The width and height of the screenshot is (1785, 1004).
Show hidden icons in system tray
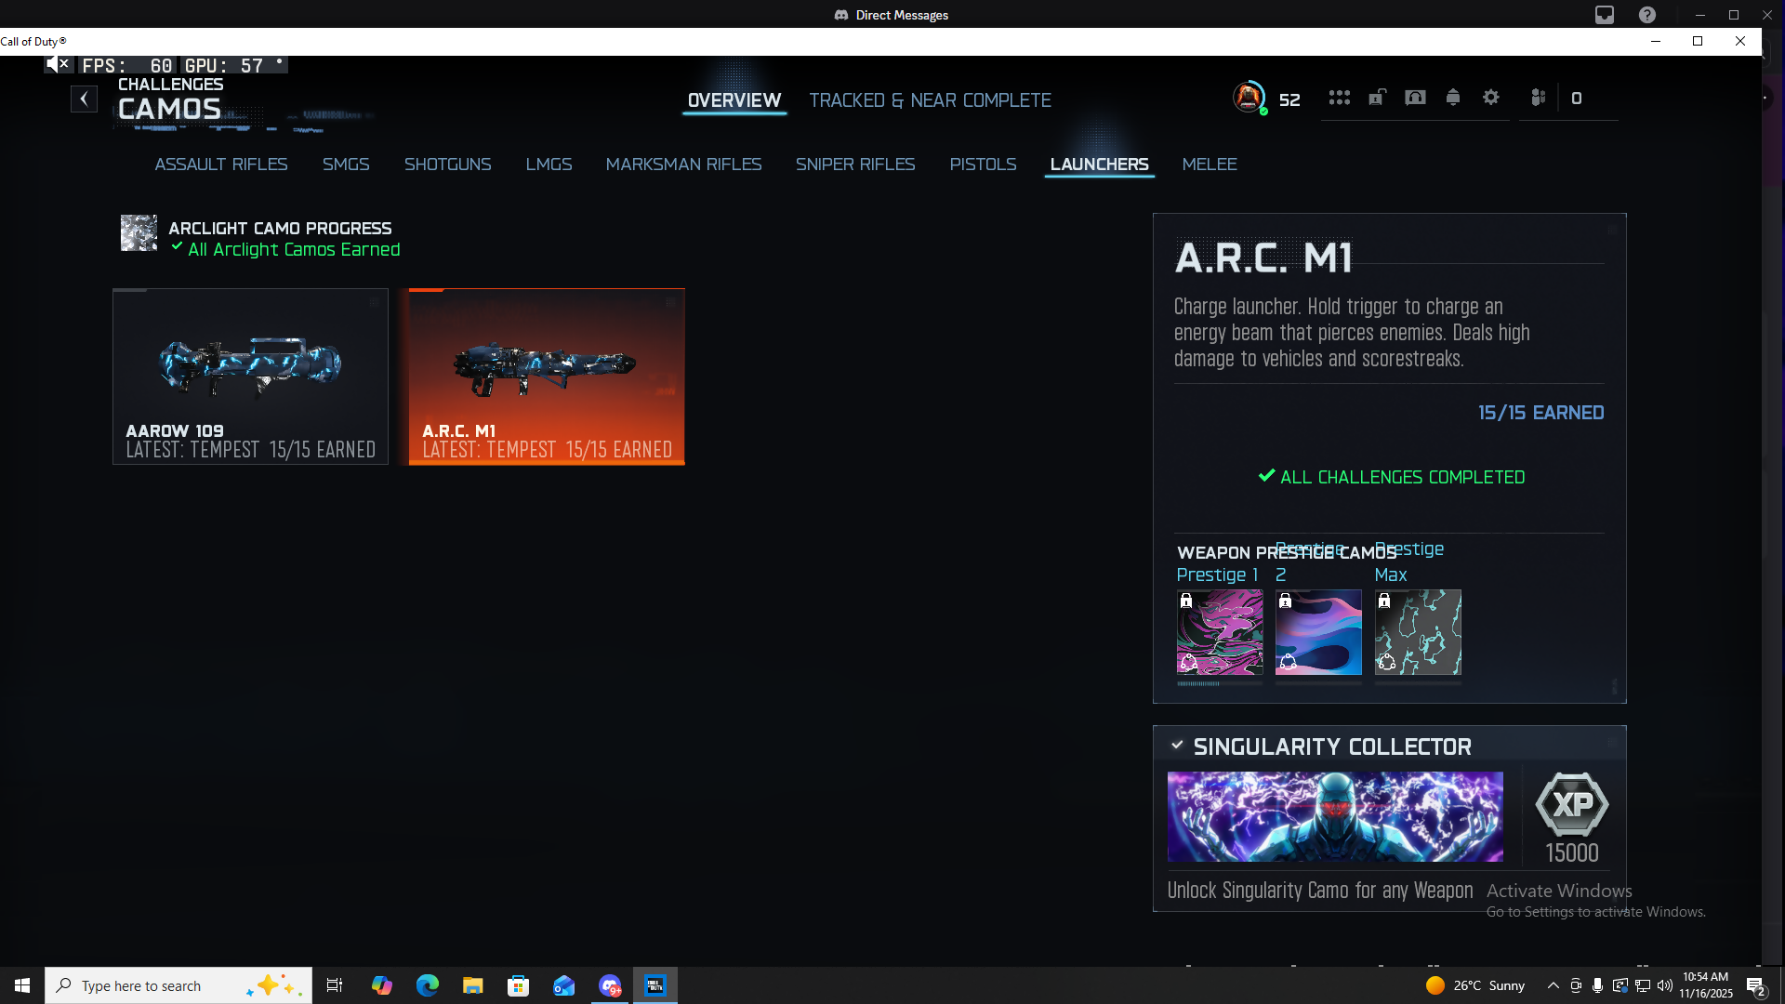[x=1553, y=985]
